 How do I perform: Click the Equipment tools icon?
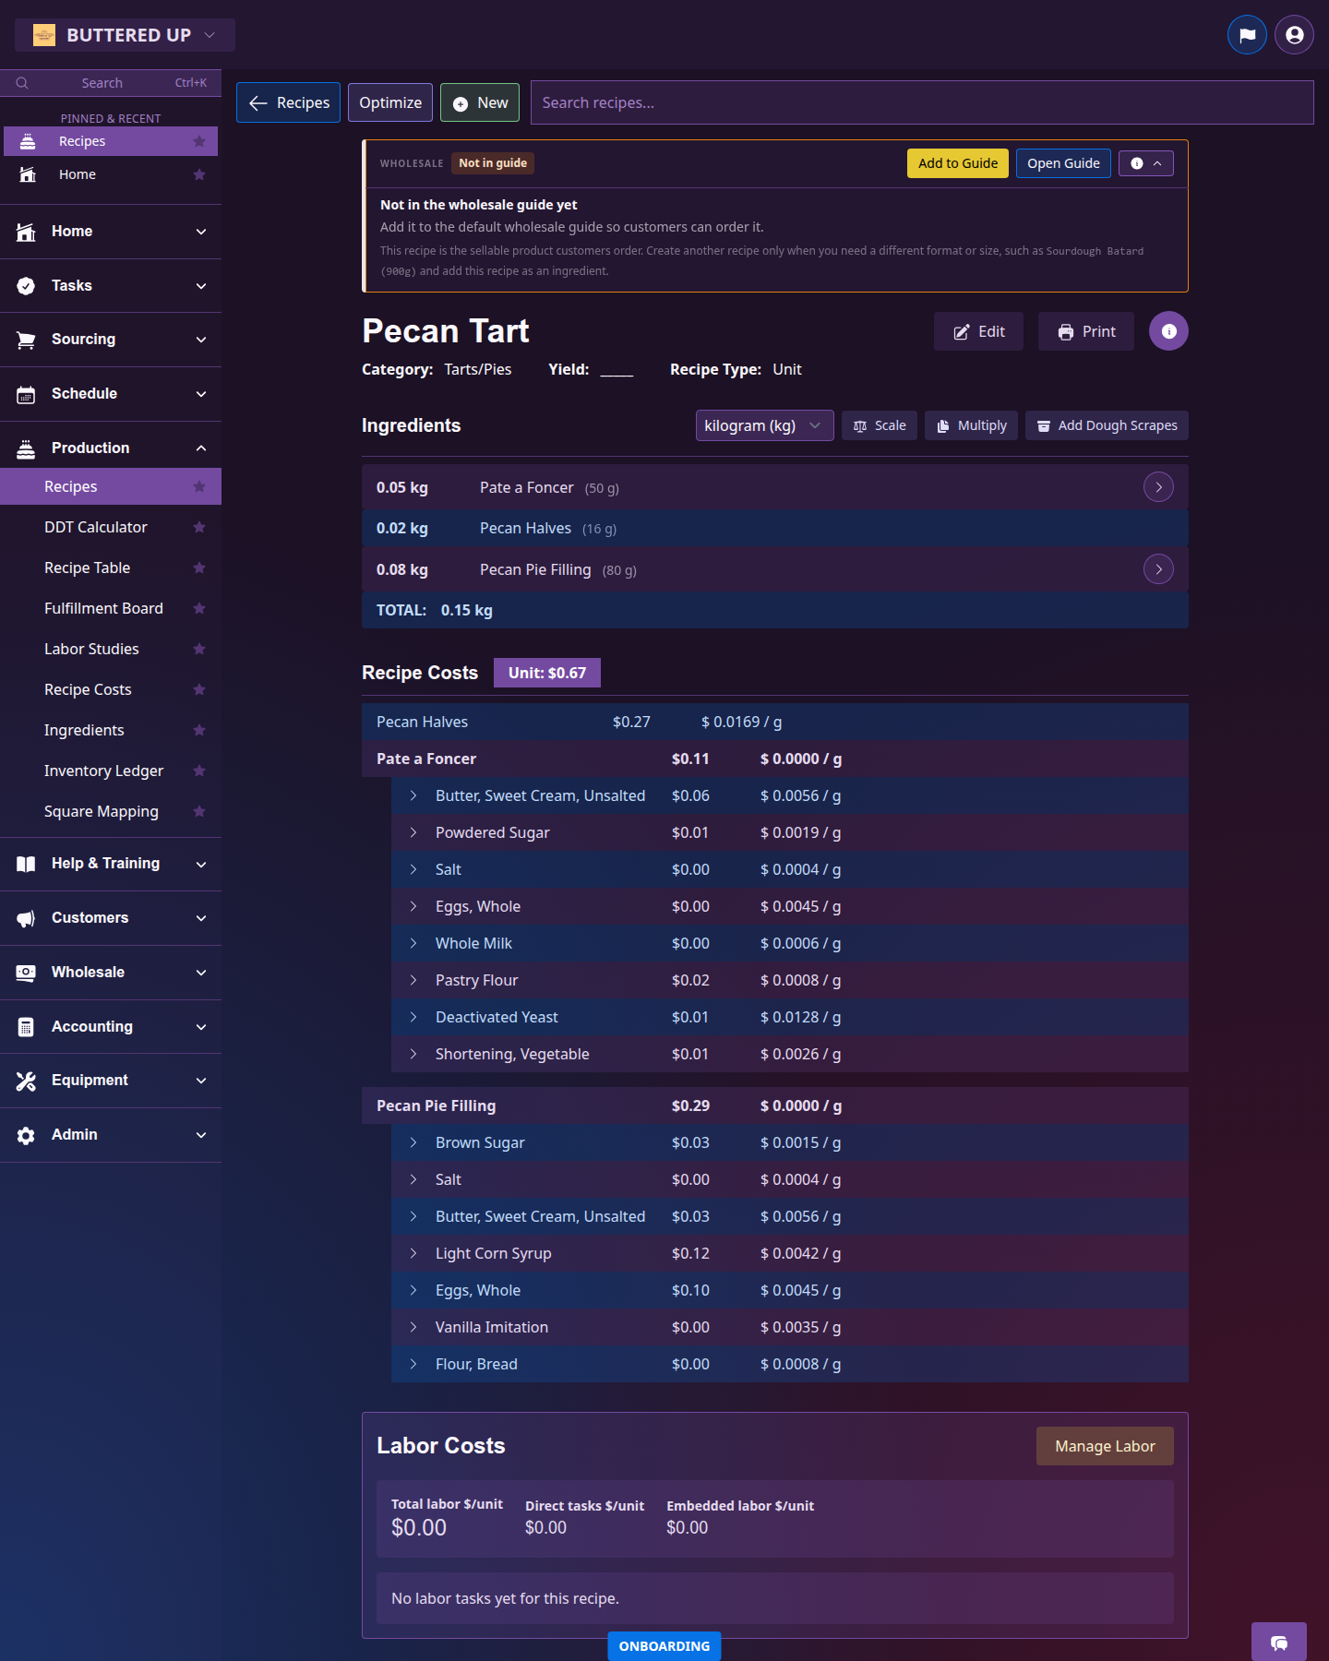[x=26, y=1081]
